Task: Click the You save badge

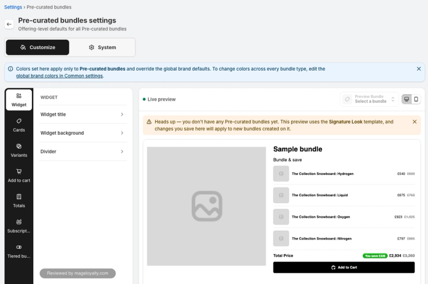Action: coord(375,256)
